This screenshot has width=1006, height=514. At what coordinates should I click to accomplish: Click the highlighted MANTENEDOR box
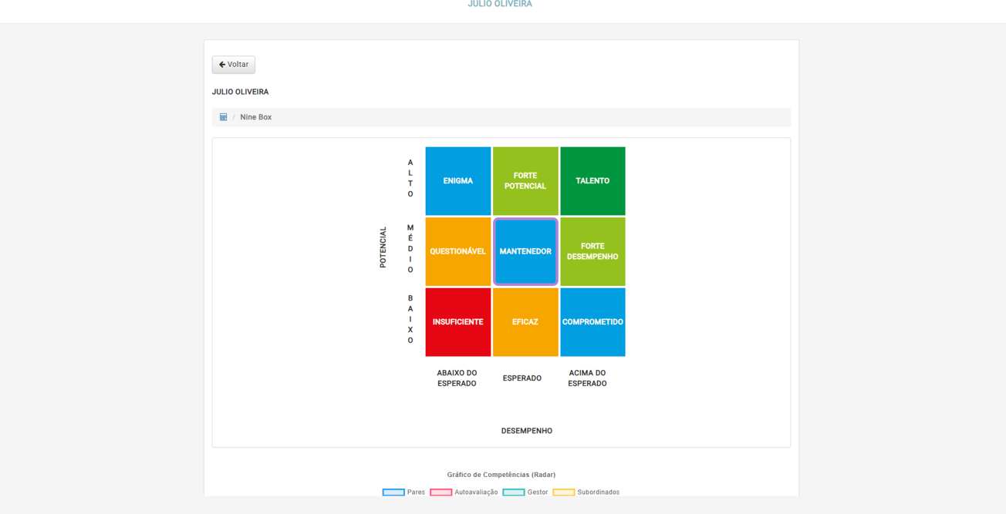(x=525, y=251)
